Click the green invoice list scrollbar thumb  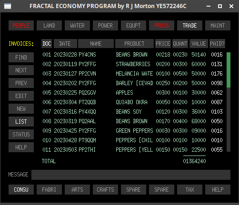229,70
